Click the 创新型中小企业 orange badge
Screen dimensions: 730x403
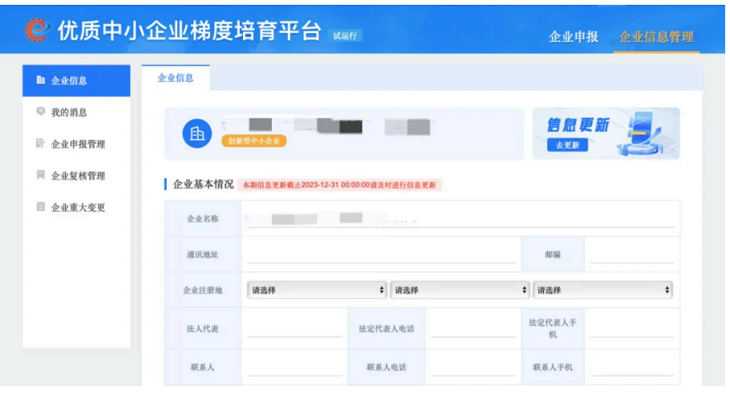point(253,140)
